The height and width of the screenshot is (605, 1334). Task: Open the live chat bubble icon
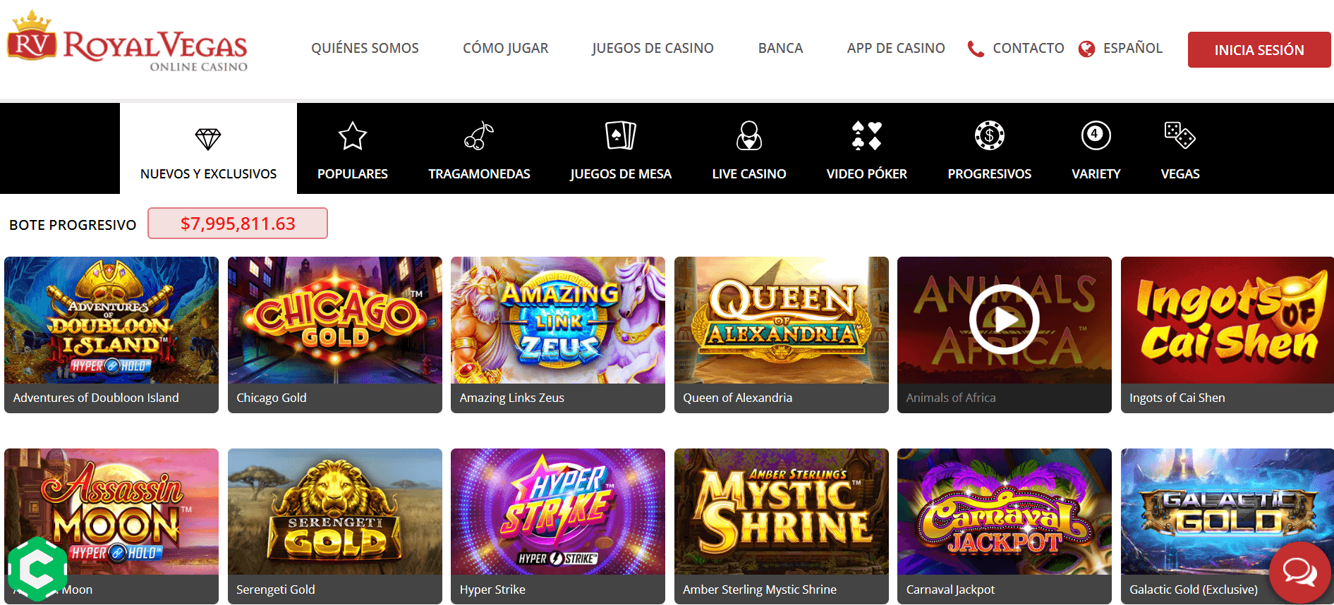pos(1299,572)
